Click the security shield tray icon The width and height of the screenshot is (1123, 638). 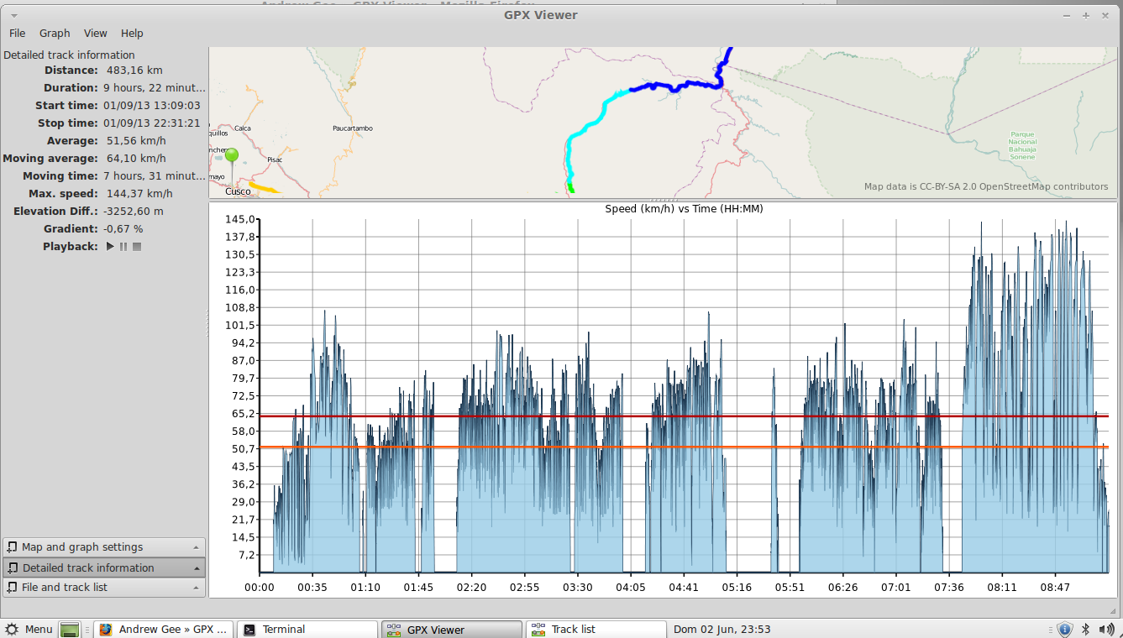pos(1064,630)
